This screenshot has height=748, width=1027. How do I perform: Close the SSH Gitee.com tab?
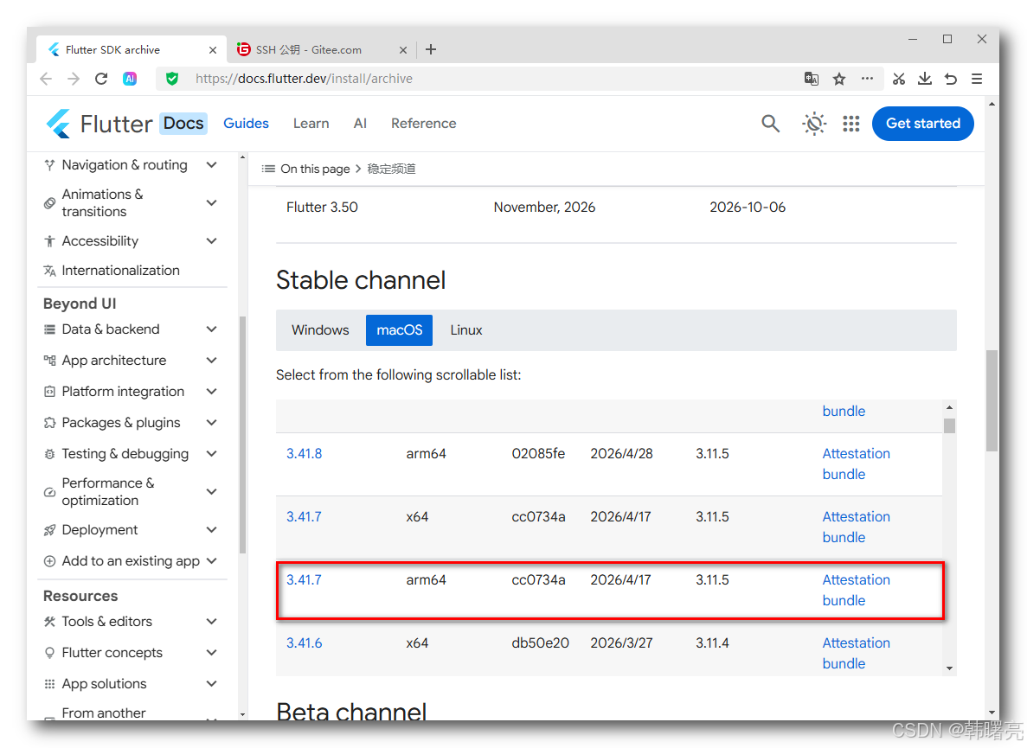click(x=403, y=50)
